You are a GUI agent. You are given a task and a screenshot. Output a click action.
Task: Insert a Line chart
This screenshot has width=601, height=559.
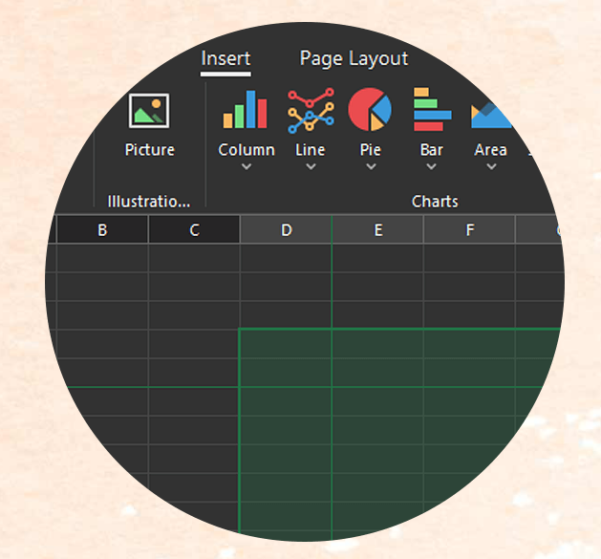coord(311,110)
